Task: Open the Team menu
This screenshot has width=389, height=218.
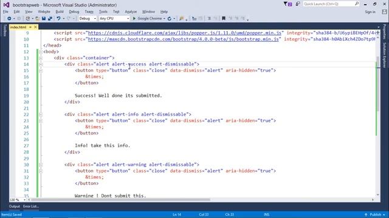Action: coord(89,12)
